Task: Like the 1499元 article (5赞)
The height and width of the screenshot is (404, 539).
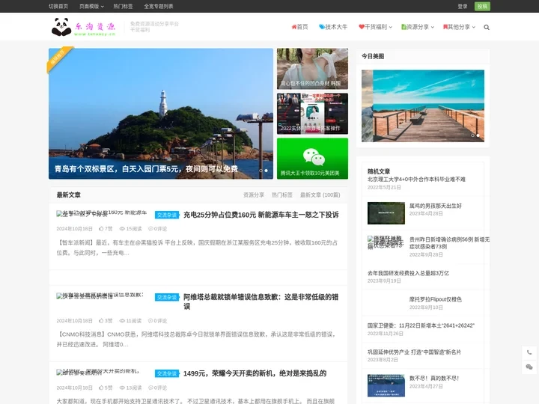Action: pos(106,388)
